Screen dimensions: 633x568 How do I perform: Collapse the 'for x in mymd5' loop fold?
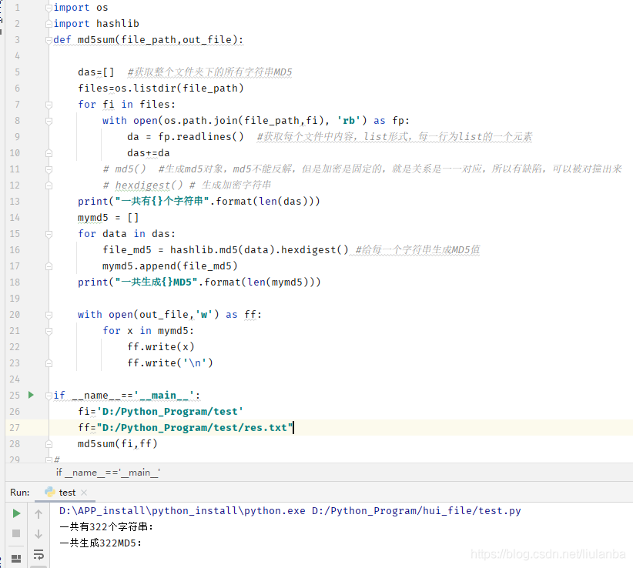pyautogui.click(x=49, y=331)
